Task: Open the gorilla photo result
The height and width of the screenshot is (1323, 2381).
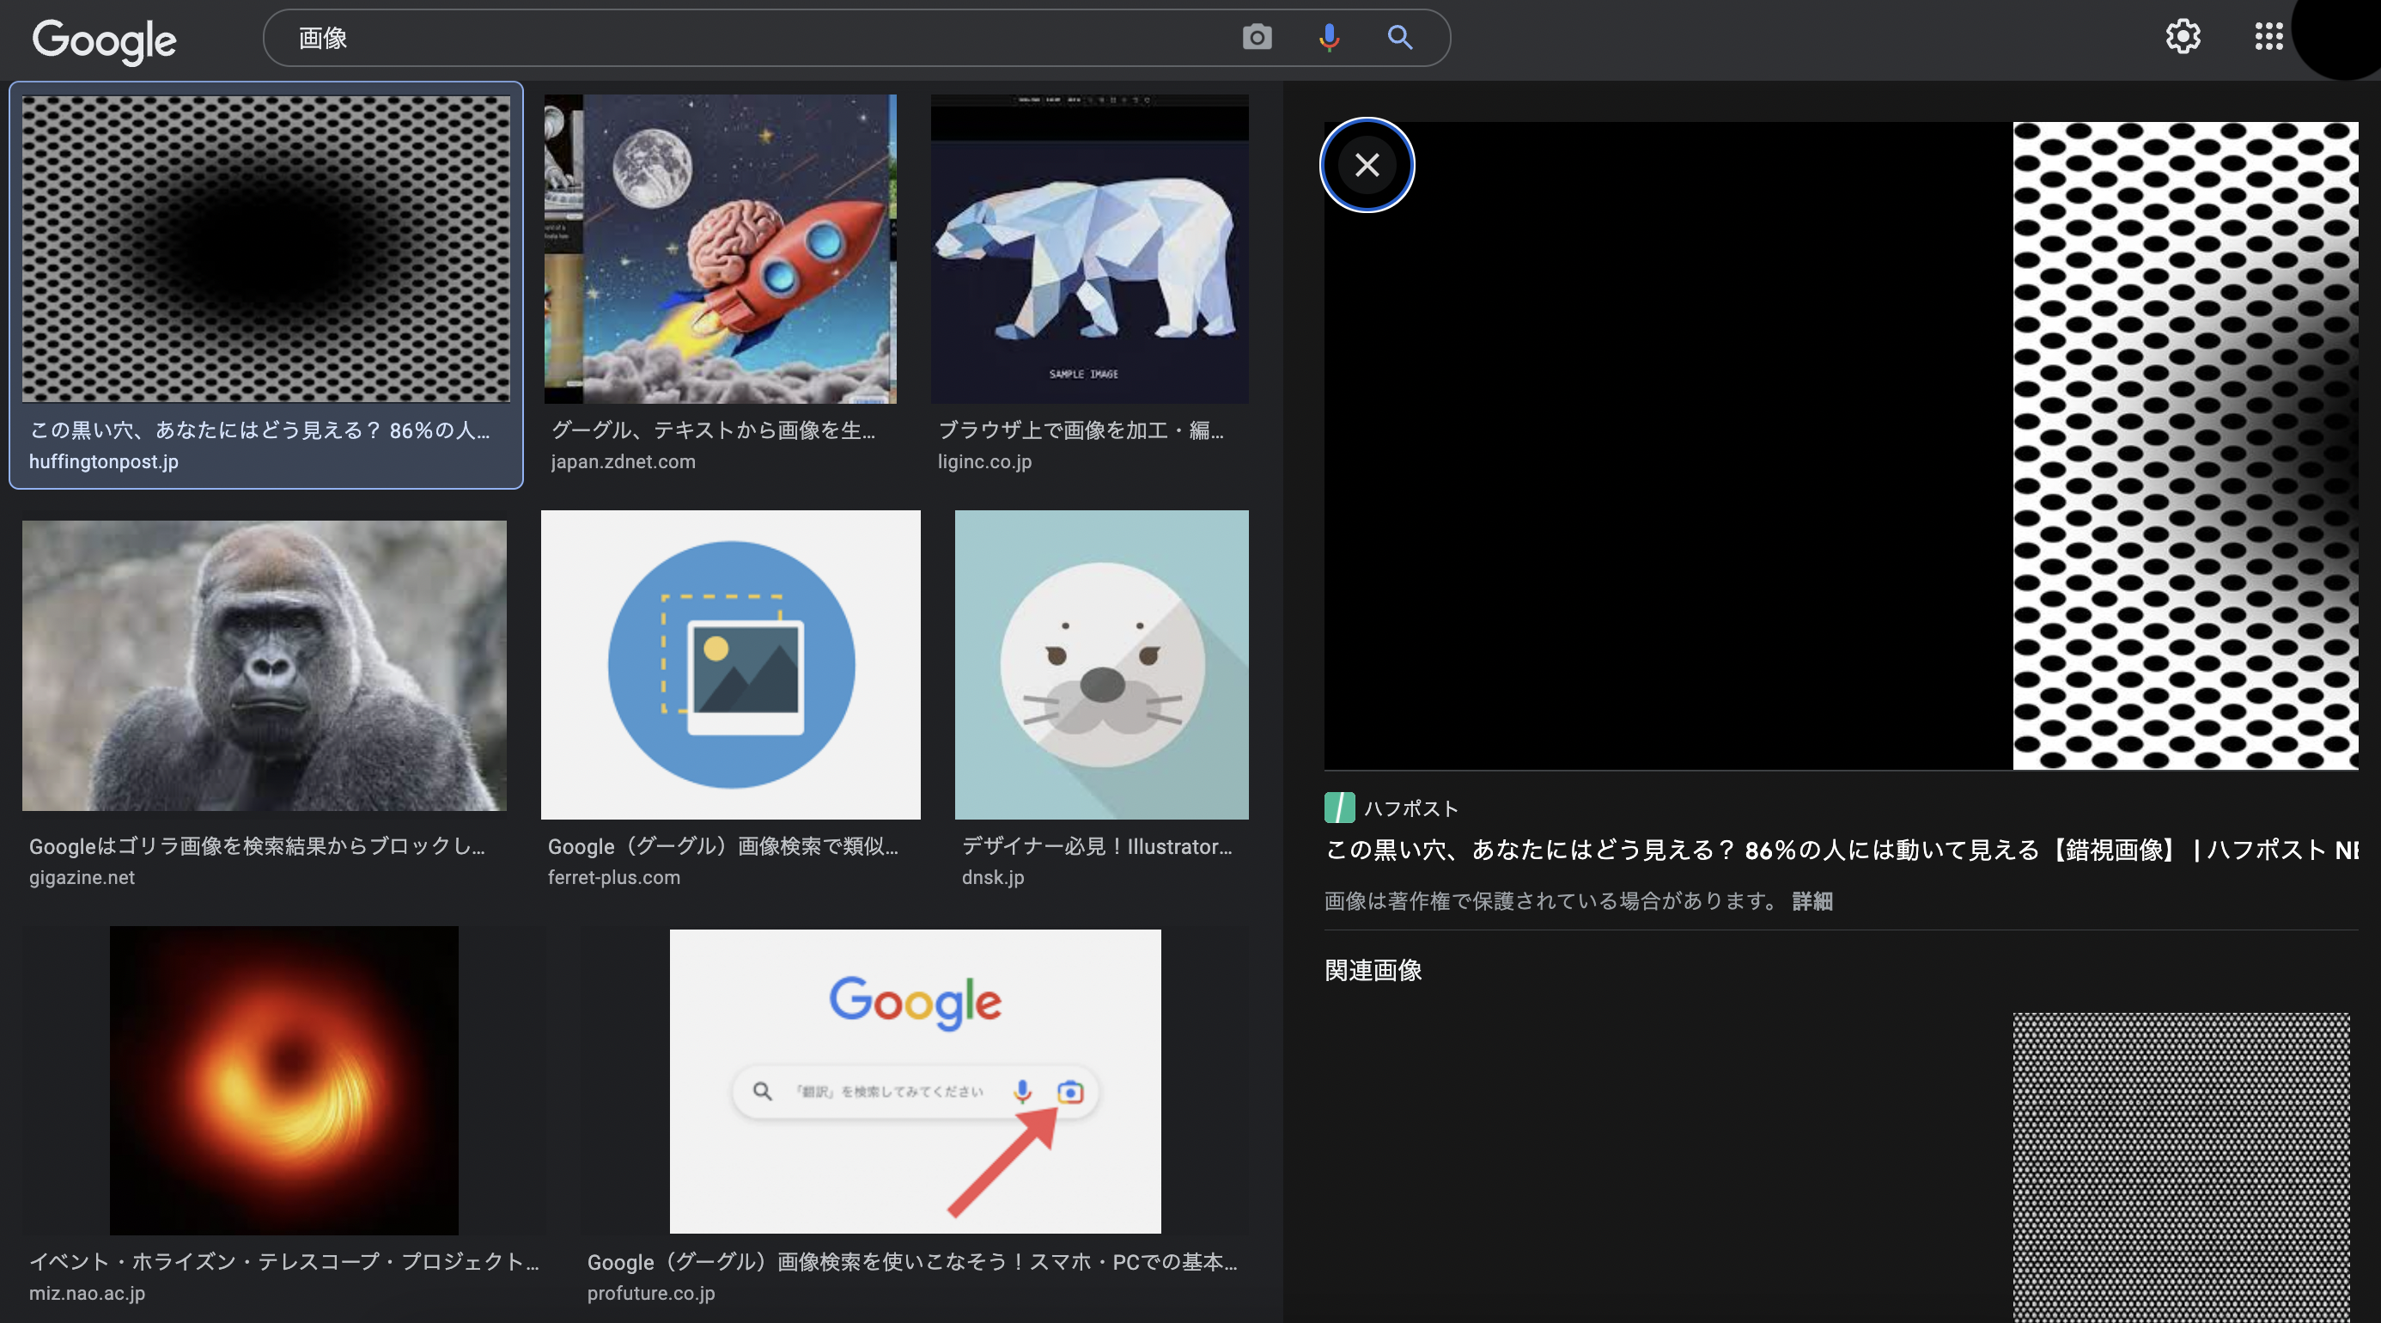Action: [x=265, y=666]
